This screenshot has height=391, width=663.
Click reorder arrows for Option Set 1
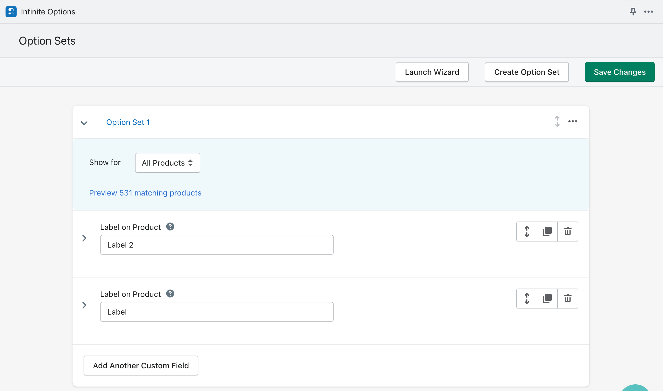[557, 121]
